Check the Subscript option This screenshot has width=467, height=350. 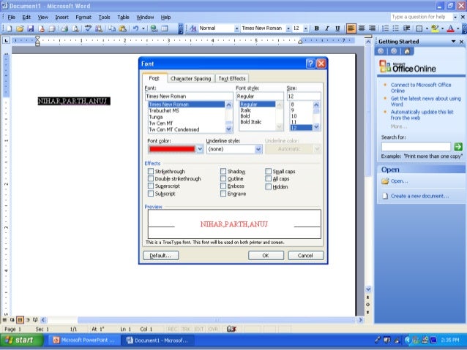[151, 194]
